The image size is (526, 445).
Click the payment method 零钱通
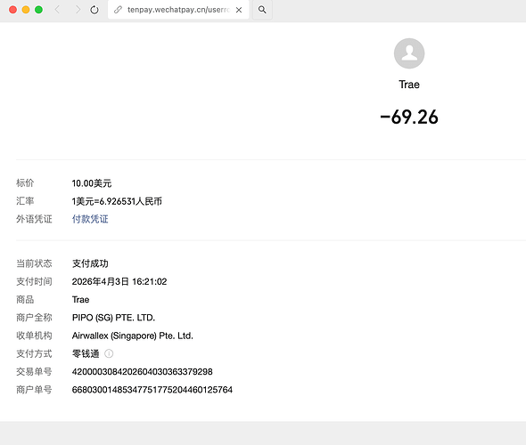[86, 353]
